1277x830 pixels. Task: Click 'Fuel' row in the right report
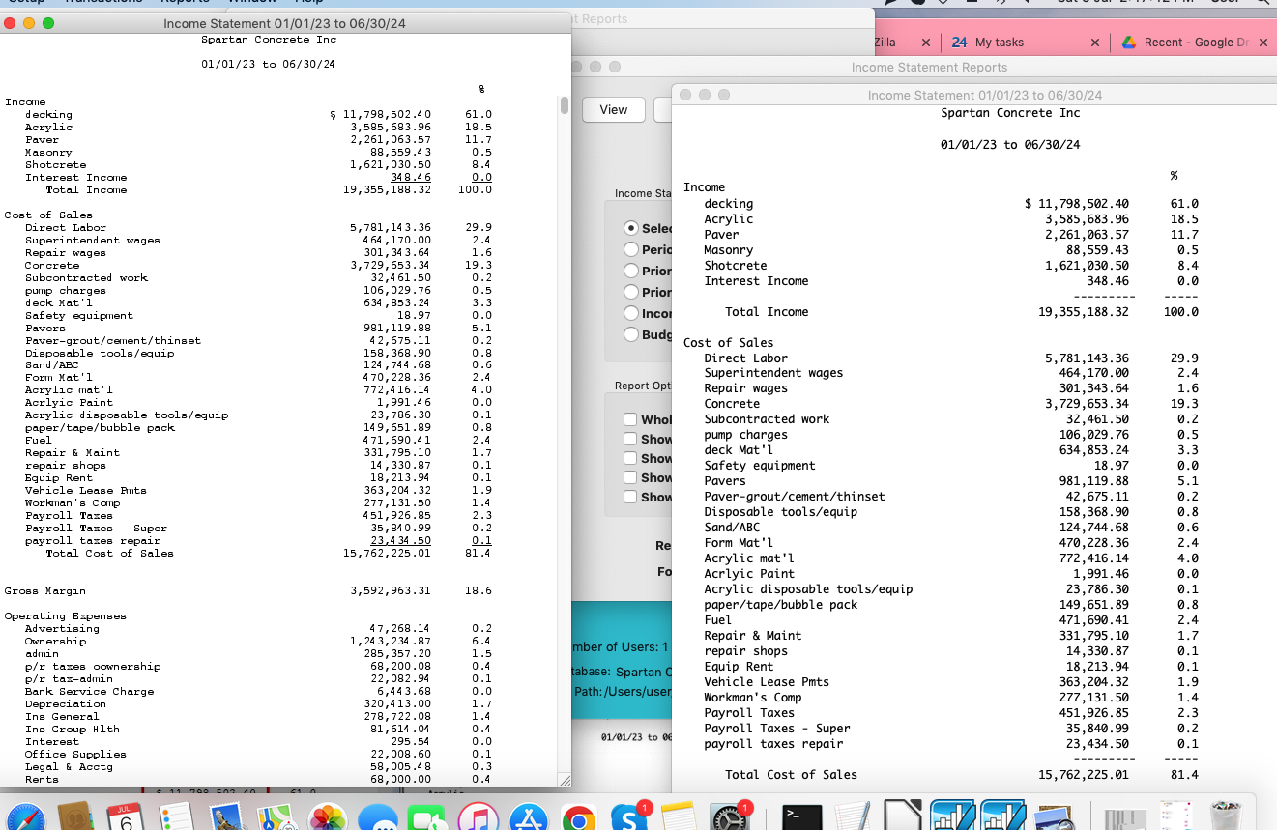(717, 620)
